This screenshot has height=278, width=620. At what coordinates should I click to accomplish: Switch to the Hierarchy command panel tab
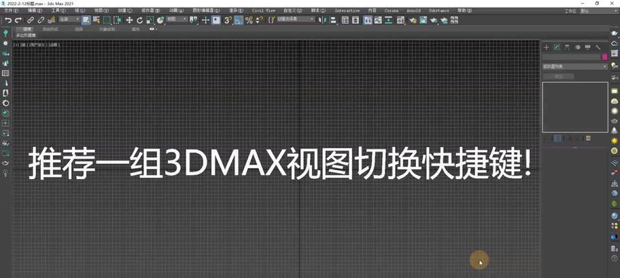click(567, 47)
